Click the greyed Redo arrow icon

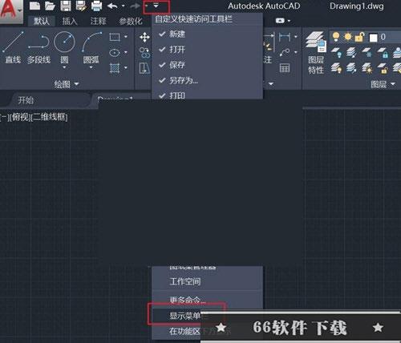click(x=136, y=6)
